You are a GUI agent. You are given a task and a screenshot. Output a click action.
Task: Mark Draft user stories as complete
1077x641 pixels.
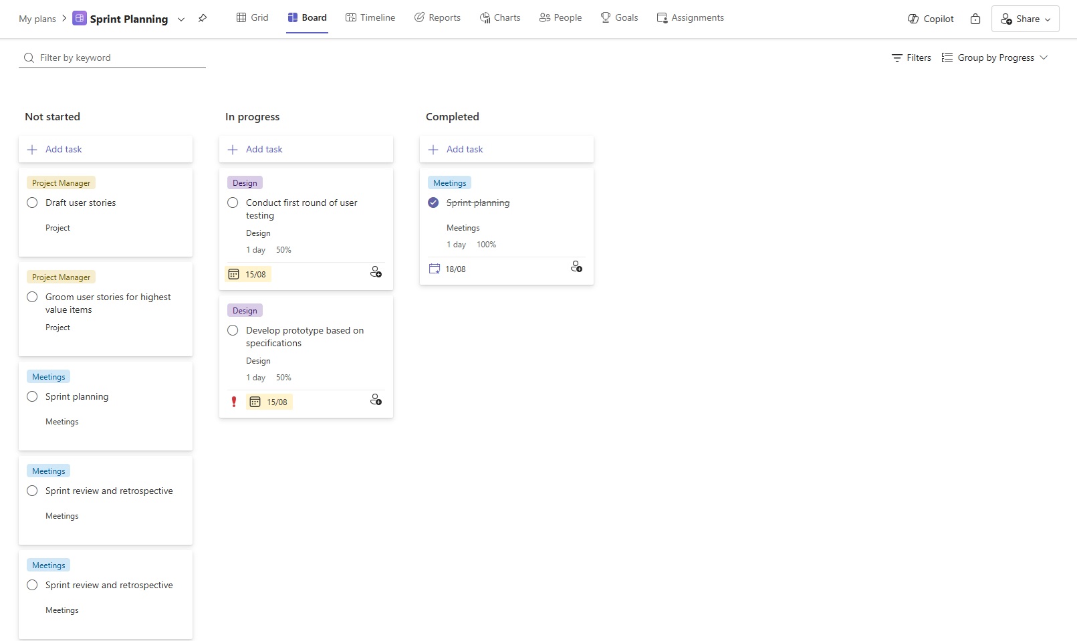point(32,203)
